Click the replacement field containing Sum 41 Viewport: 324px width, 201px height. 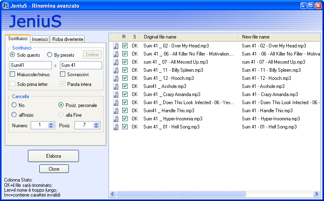pos(81,65)
